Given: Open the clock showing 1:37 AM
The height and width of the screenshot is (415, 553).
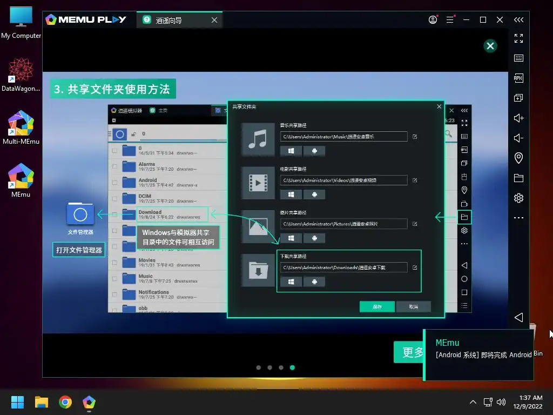Looking at the screenshot, I should tap(528, 402).
